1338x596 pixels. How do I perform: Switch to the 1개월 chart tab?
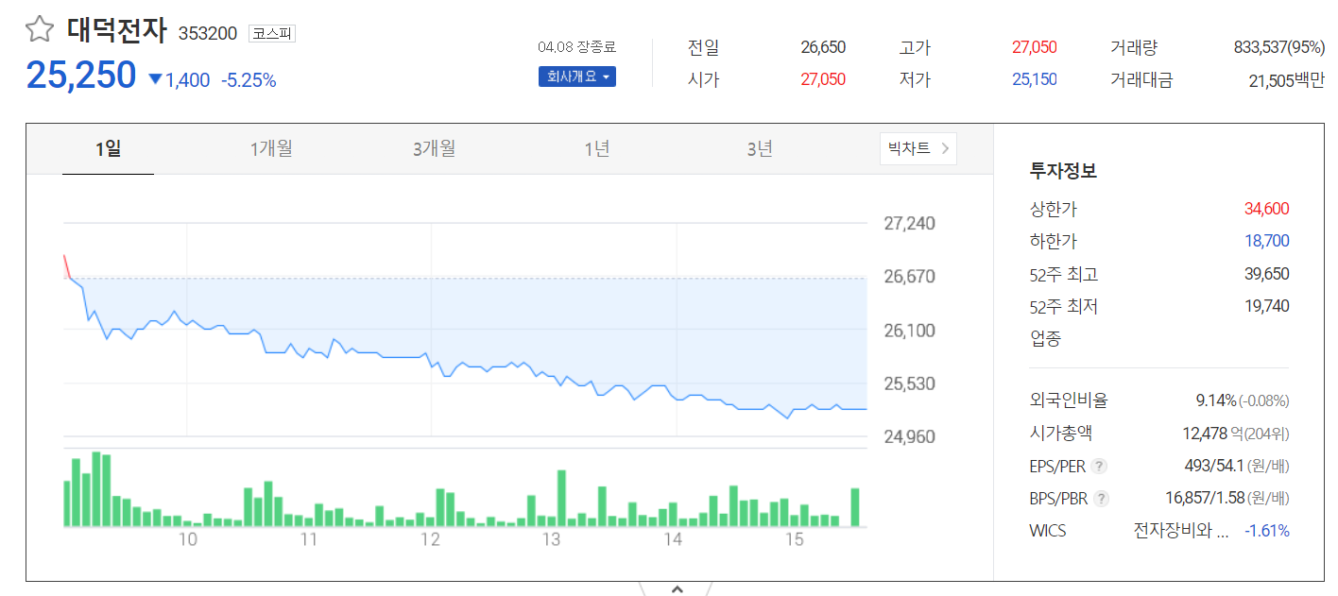pyautogui.click(x=271, y=148)
